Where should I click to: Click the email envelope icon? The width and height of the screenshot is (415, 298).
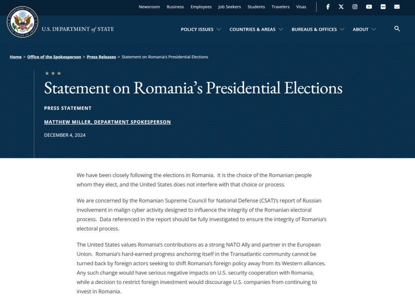click(397, 7)
